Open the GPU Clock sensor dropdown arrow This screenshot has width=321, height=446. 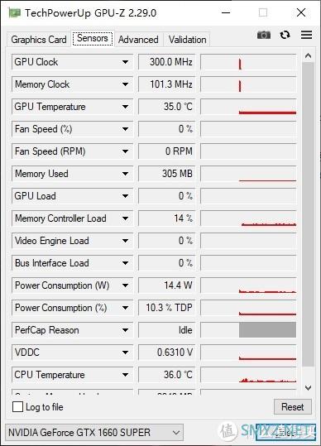[x=125, y=62]
